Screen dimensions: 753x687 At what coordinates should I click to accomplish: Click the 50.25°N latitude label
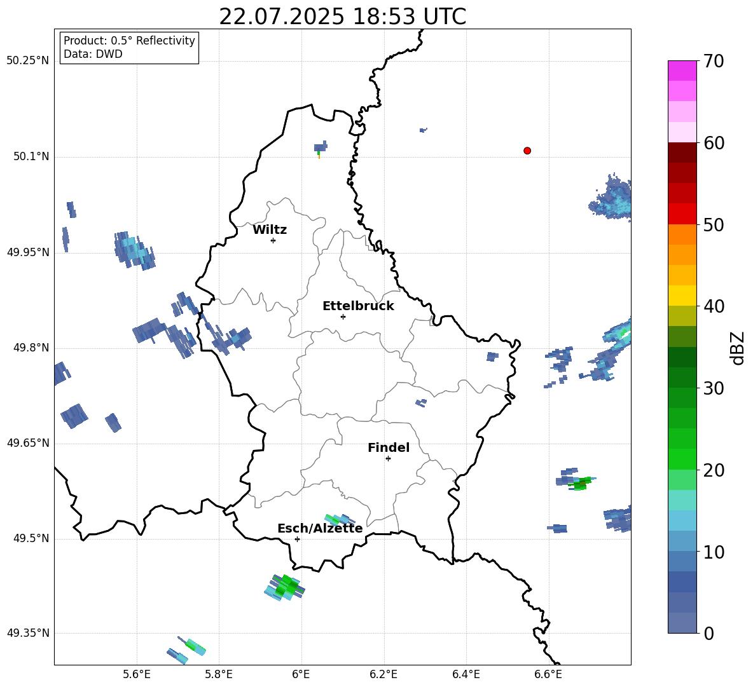coord(28,61)
